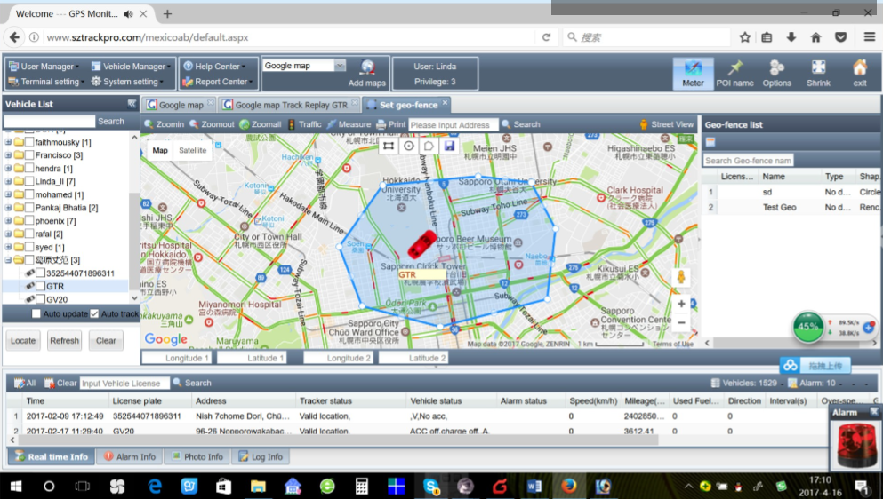Click the Zoomin map tool
883x499 pixels.
pos(165,124)
